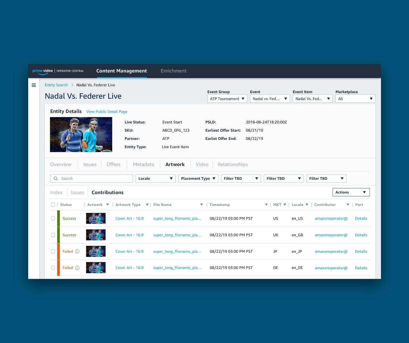Open the second Filter TBD dropdown
409x343 pixels.
(284, 178)
